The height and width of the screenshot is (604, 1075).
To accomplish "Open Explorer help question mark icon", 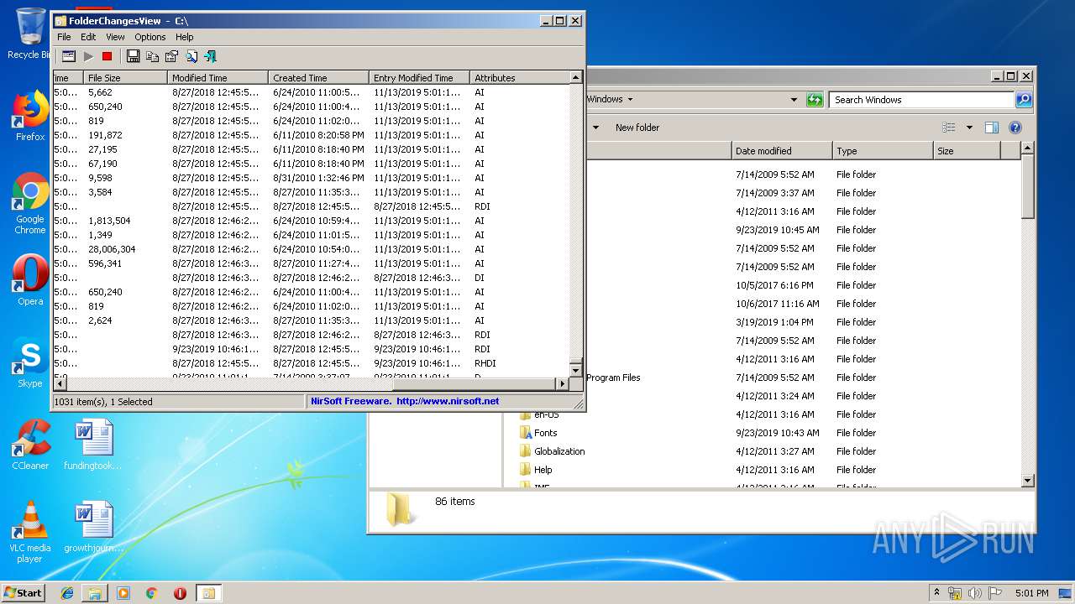I will 1015,128.
